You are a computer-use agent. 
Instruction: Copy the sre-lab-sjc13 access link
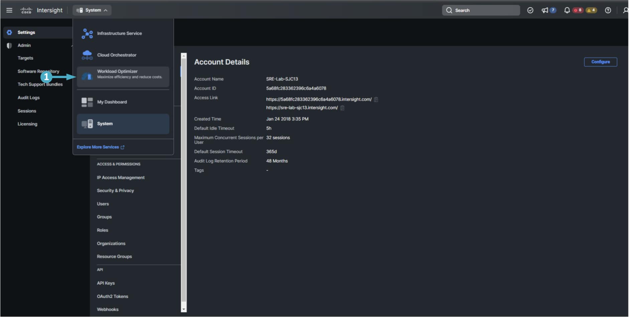[x=342, y=108]
